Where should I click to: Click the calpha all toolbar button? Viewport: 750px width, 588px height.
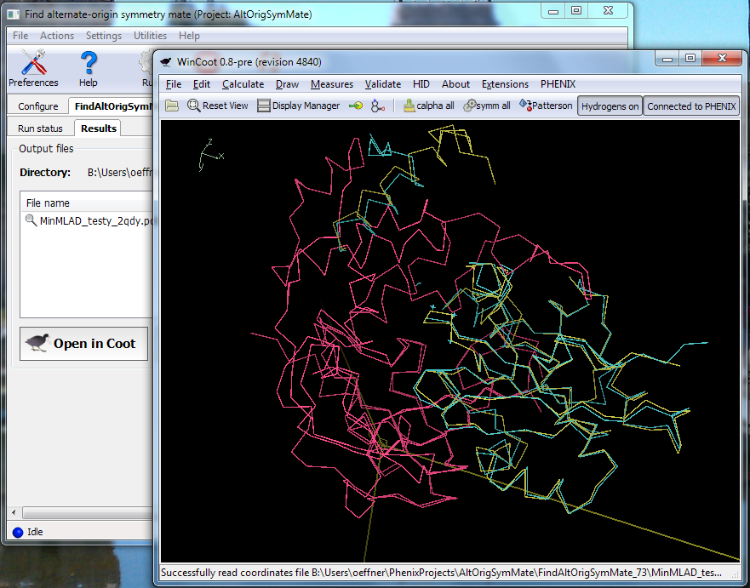pyautogui.click(x=429, y=106)
